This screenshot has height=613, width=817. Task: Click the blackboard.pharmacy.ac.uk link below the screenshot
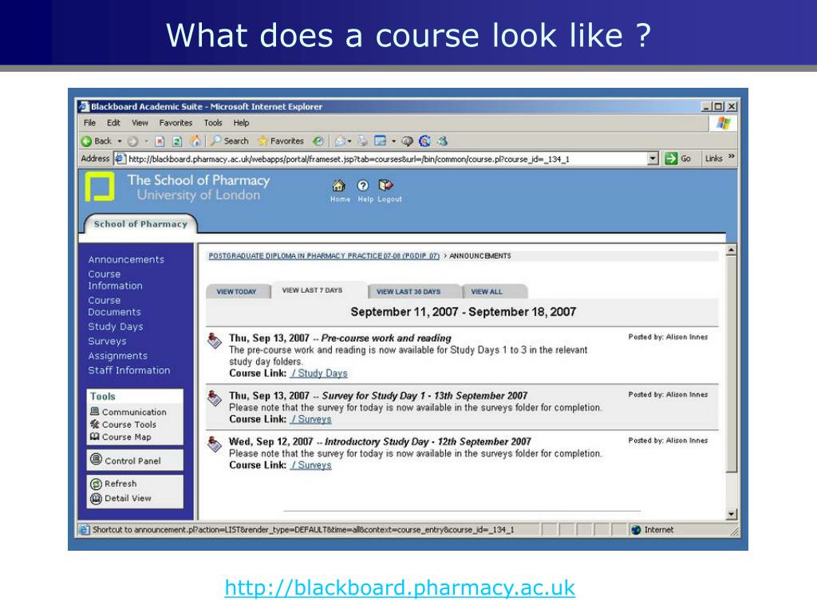[x=400, y=588]
